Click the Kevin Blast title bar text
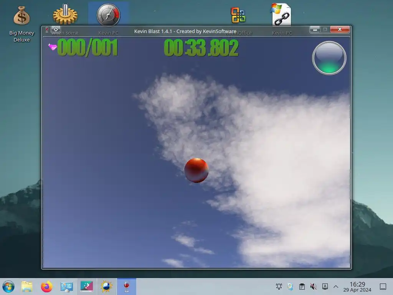This screenshot has height=295, width=393. (185, 31)
